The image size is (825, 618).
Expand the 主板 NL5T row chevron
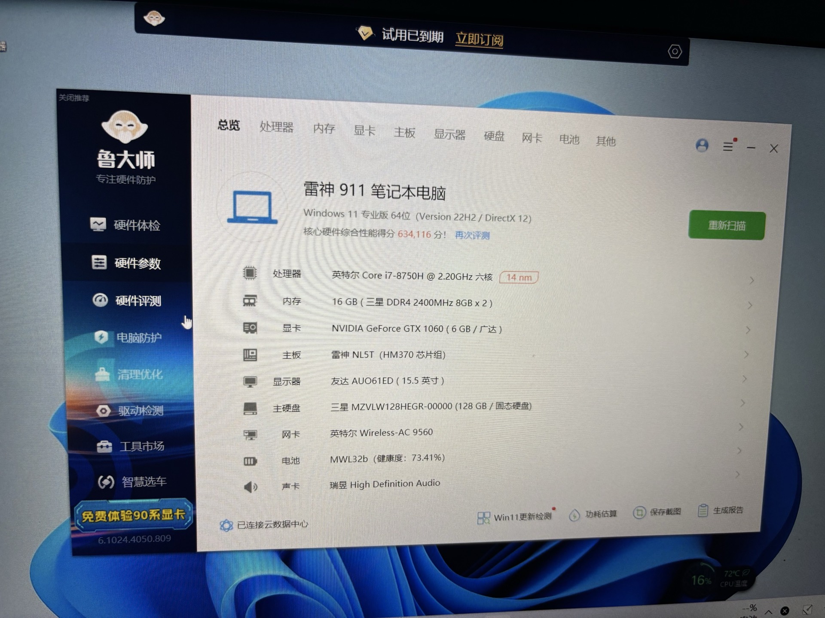(x=746, y=354)
